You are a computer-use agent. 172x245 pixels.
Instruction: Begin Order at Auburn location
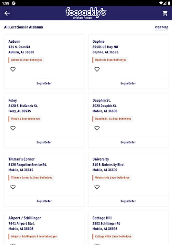coord(44,83)
